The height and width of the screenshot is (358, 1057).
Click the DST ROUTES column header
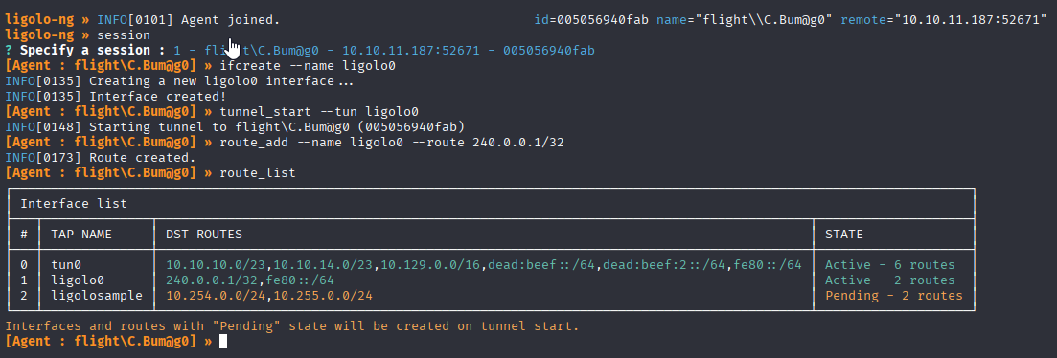point(204,235)
